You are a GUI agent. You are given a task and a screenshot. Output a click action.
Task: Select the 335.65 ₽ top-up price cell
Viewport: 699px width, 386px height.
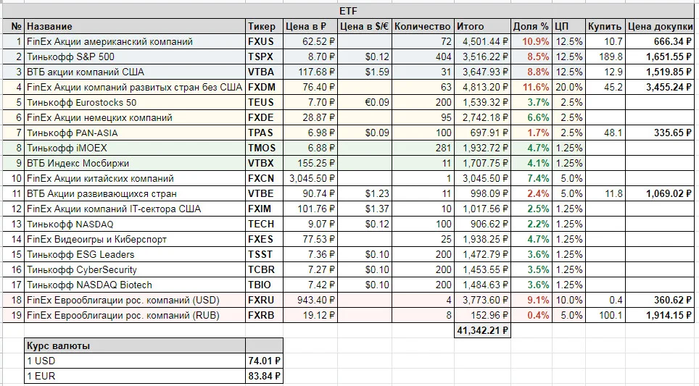tap(660, 133)
